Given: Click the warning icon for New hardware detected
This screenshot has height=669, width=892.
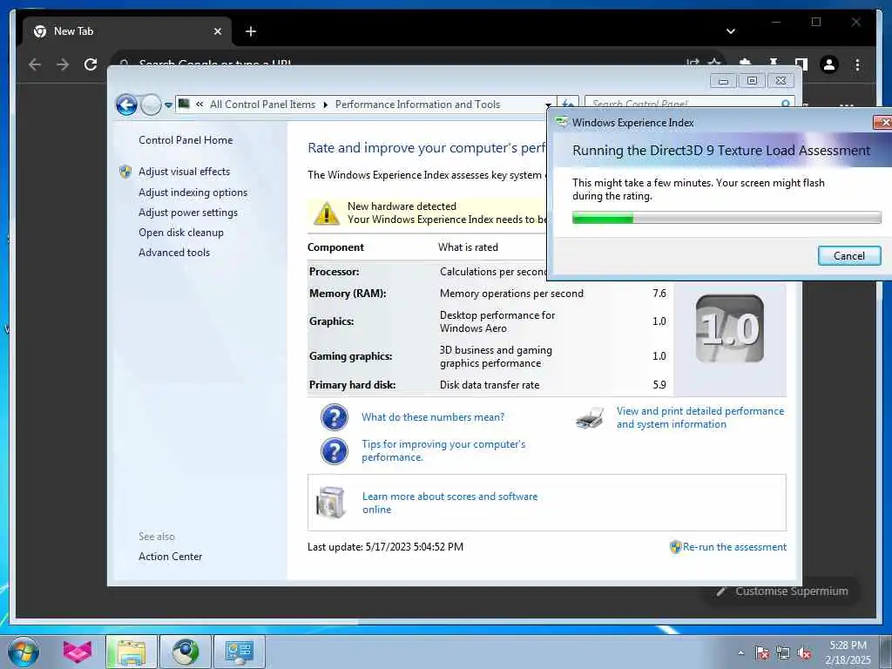Looking at the screenshot, I should coord(326,213).
